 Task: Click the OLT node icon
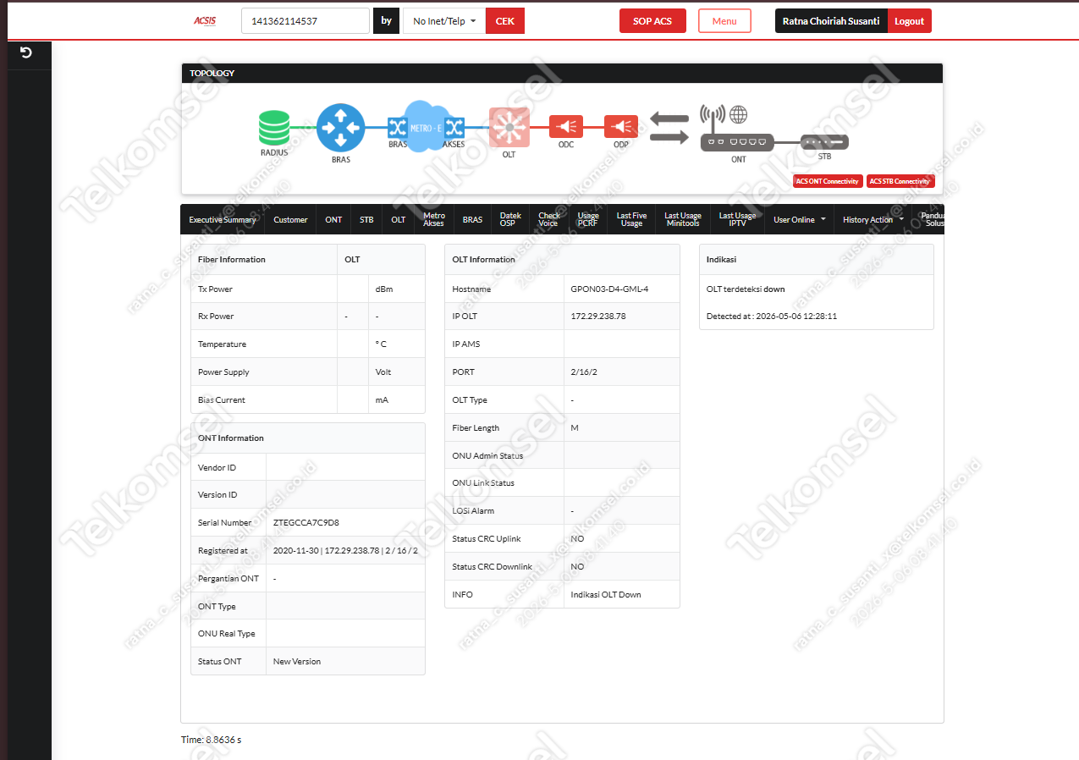tap(509, 128)
